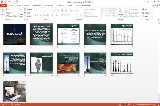Open the TRANSITIONS ribbon tab
The image size is (160, 106).
(37, 6)
